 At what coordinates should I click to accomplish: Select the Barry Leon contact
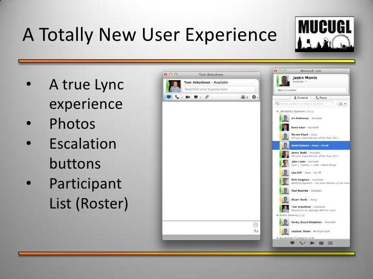311,127
